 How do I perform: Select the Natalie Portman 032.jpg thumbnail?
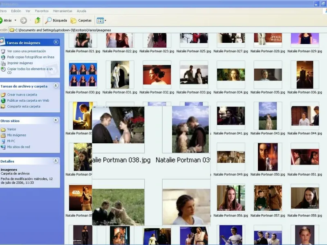pyautogui.click(x=157, y=75)
